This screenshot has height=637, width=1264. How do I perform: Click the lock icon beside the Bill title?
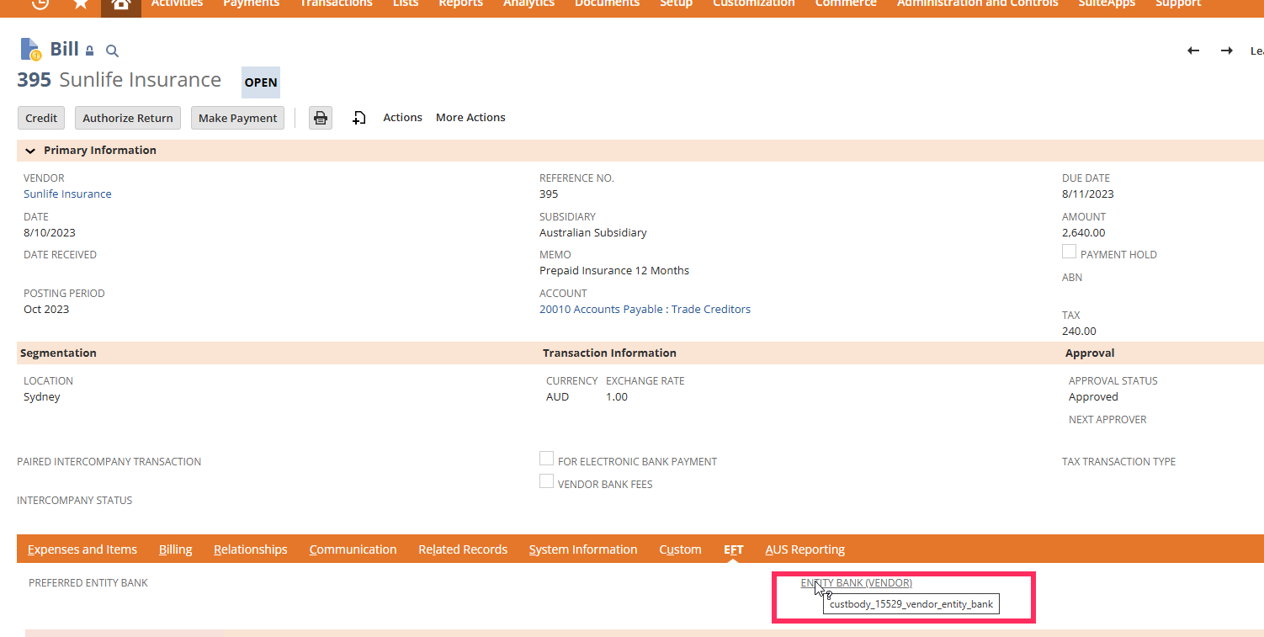coord(88,50)
